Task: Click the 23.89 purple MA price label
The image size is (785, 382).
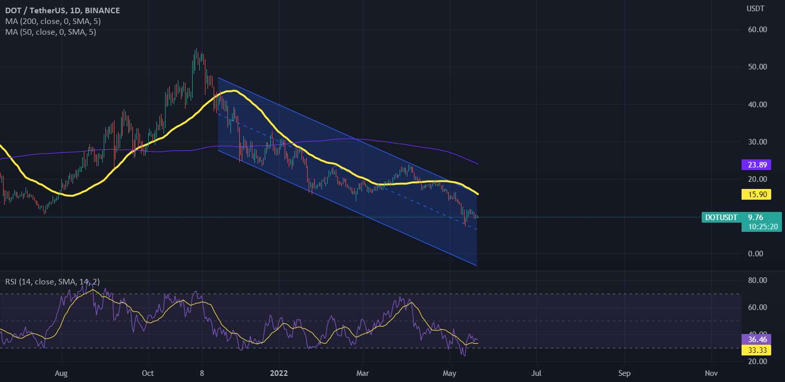Action: (x=756, y=164)
